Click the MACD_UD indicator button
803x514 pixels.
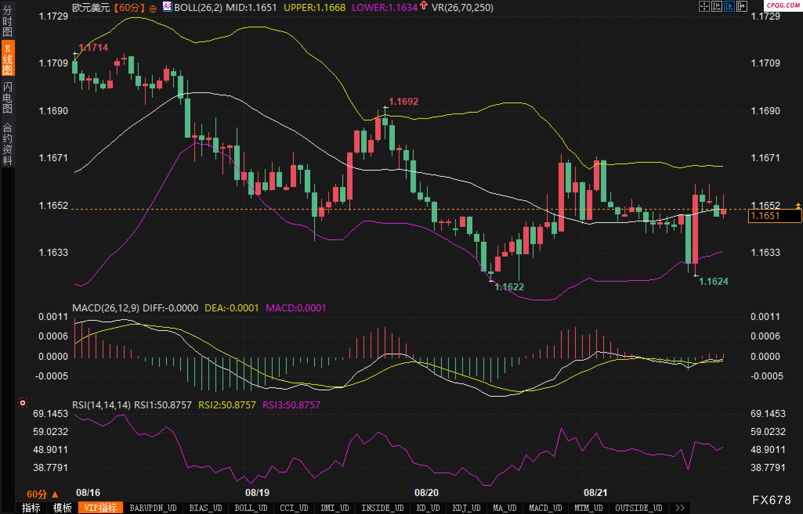(546, 508)
